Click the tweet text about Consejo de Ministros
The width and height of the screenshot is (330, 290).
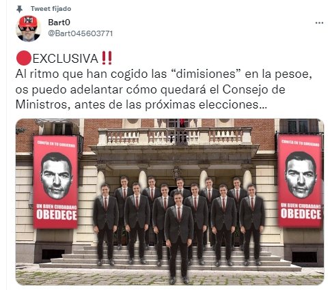pos(163,89)
